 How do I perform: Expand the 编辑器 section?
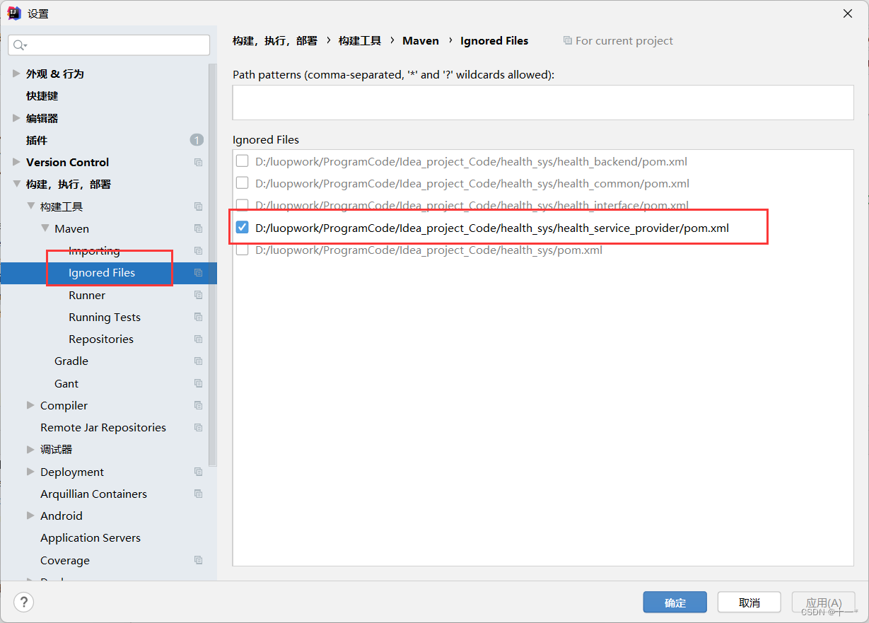point(16,118)
